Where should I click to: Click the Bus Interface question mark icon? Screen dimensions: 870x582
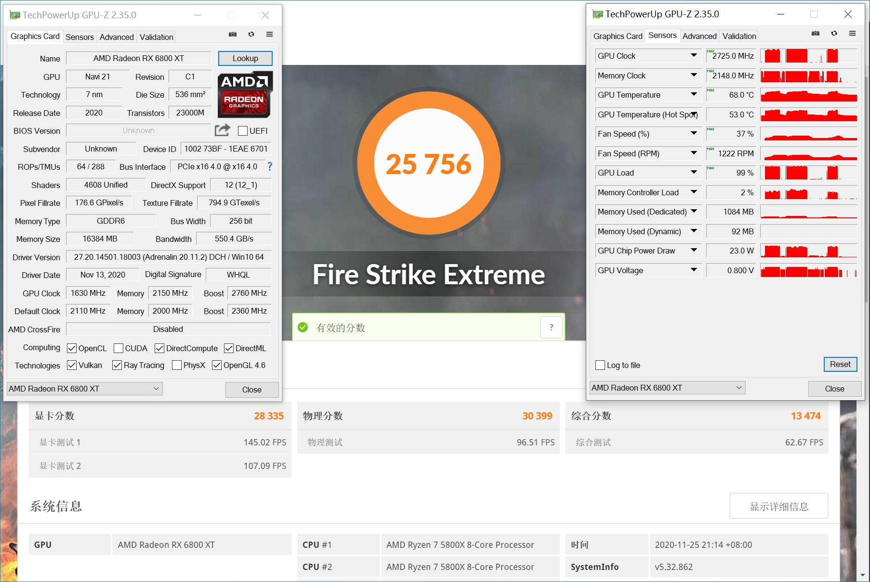(x=270, y=166)
